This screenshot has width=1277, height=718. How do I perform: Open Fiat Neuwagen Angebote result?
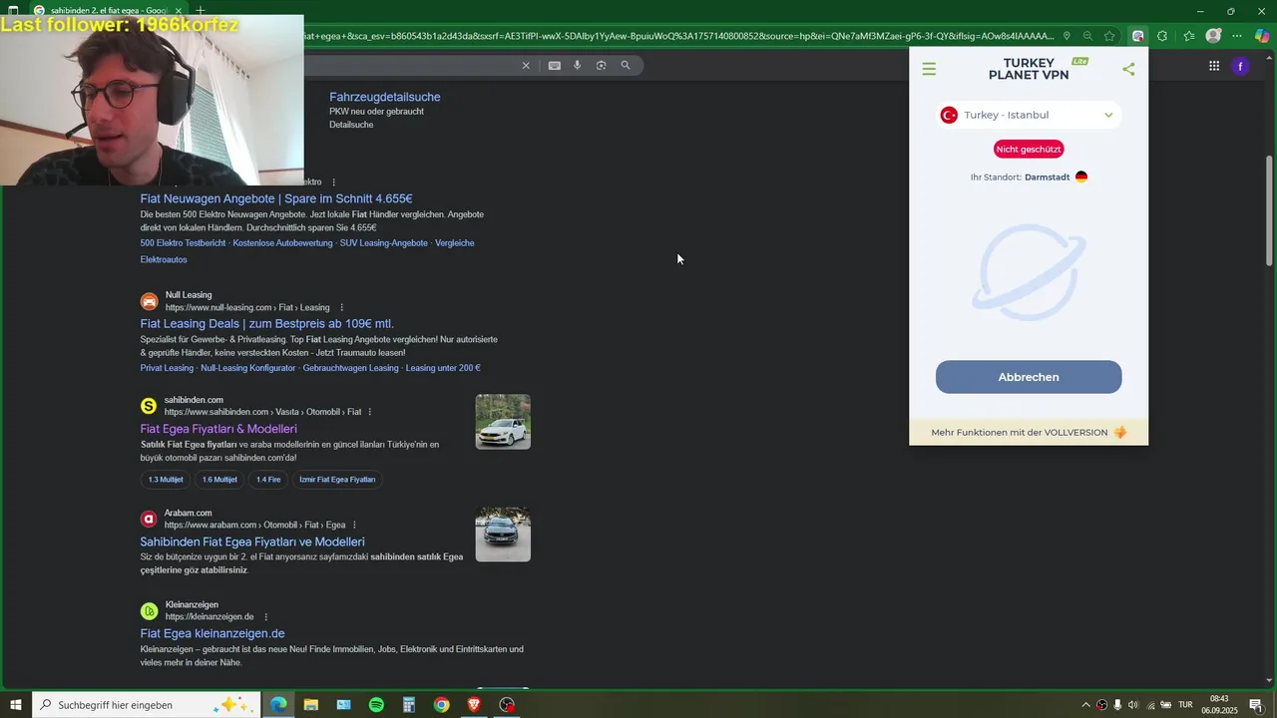(276, 198)
